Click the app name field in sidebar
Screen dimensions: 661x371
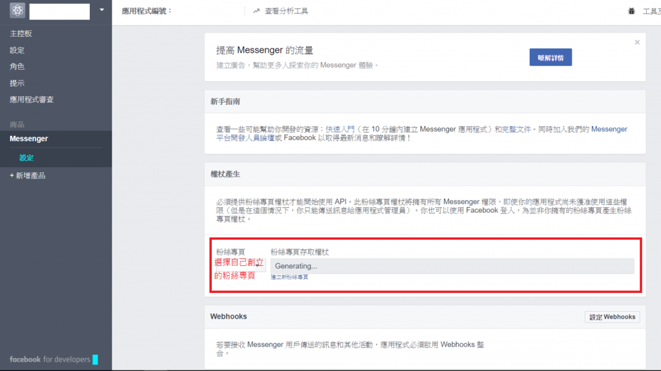click(59, 12)
